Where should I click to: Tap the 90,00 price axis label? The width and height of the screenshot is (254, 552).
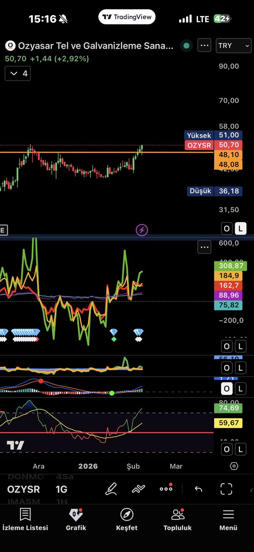click(229, 66)
